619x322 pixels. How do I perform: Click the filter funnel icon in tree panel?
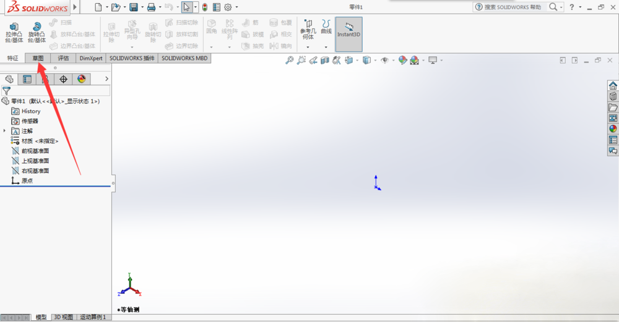coord(6,91)
